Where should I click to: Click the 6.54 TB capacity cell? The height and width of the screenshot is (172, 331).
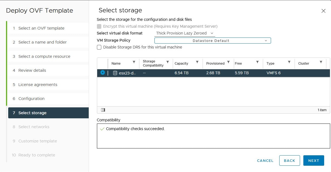point(182,73)
